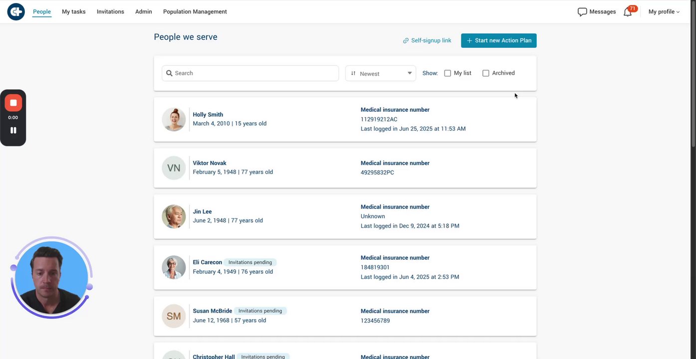
Task: Check the Archived checkbox
Action: pos(486,73)
